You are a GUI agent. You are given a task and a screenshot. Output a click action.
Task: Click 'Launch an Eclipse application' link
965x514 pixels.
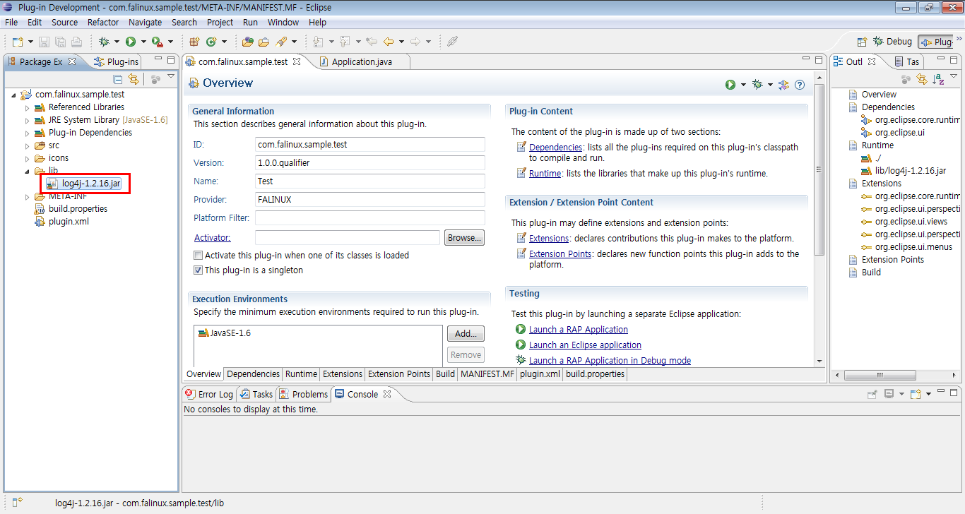pyautogui.click(x=585, y=345)
